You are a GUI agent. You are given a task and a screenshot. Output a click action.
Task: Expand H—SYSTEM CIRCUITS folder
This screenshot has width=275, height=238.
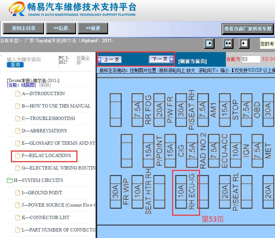[38, 180]
